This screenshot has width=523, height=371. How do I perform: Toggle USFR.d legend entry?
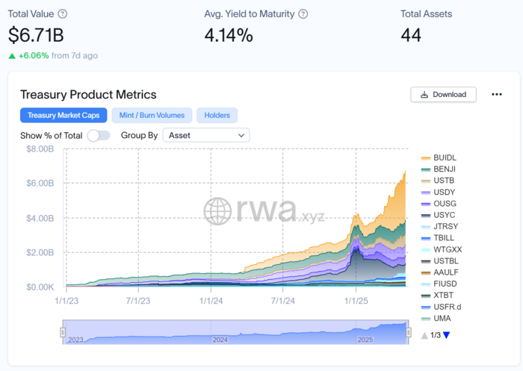[441, 307]
